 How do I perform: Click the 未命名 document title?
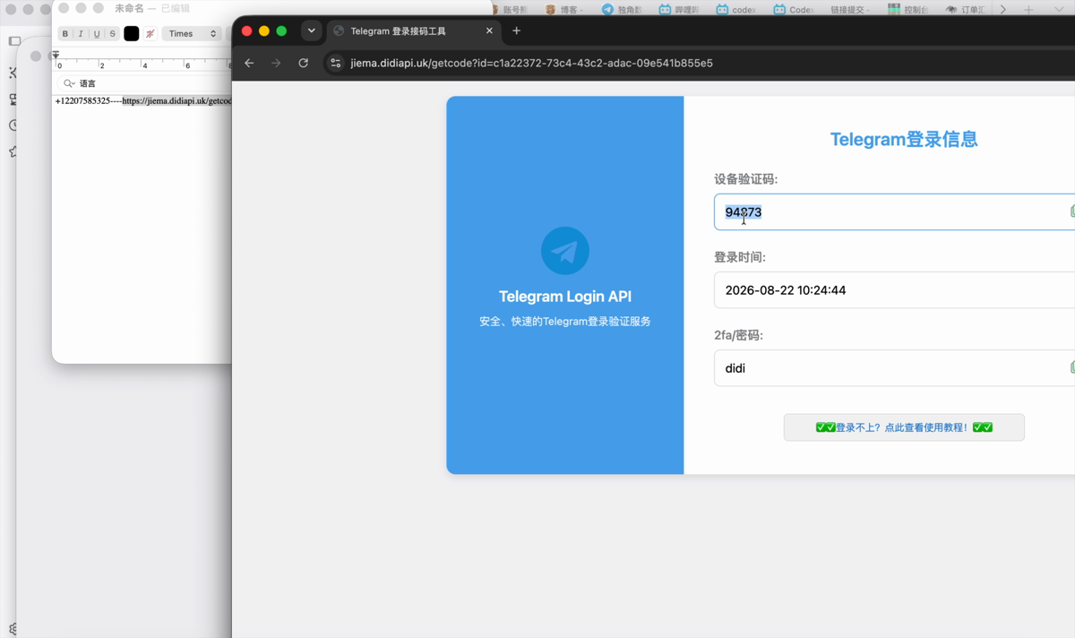pos(129,8)
